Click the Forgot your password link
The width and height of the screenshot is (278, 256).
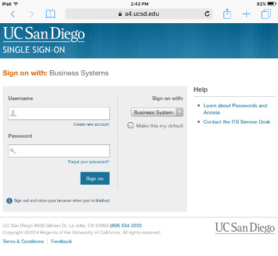coord(89,162)
